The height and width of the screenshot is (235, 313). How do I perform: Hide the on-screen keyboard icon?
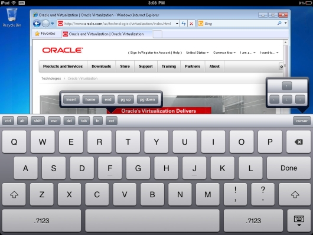(x=299, y=221)
